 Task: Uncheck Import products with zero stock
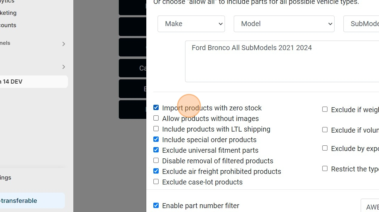(x=156, y=108)
